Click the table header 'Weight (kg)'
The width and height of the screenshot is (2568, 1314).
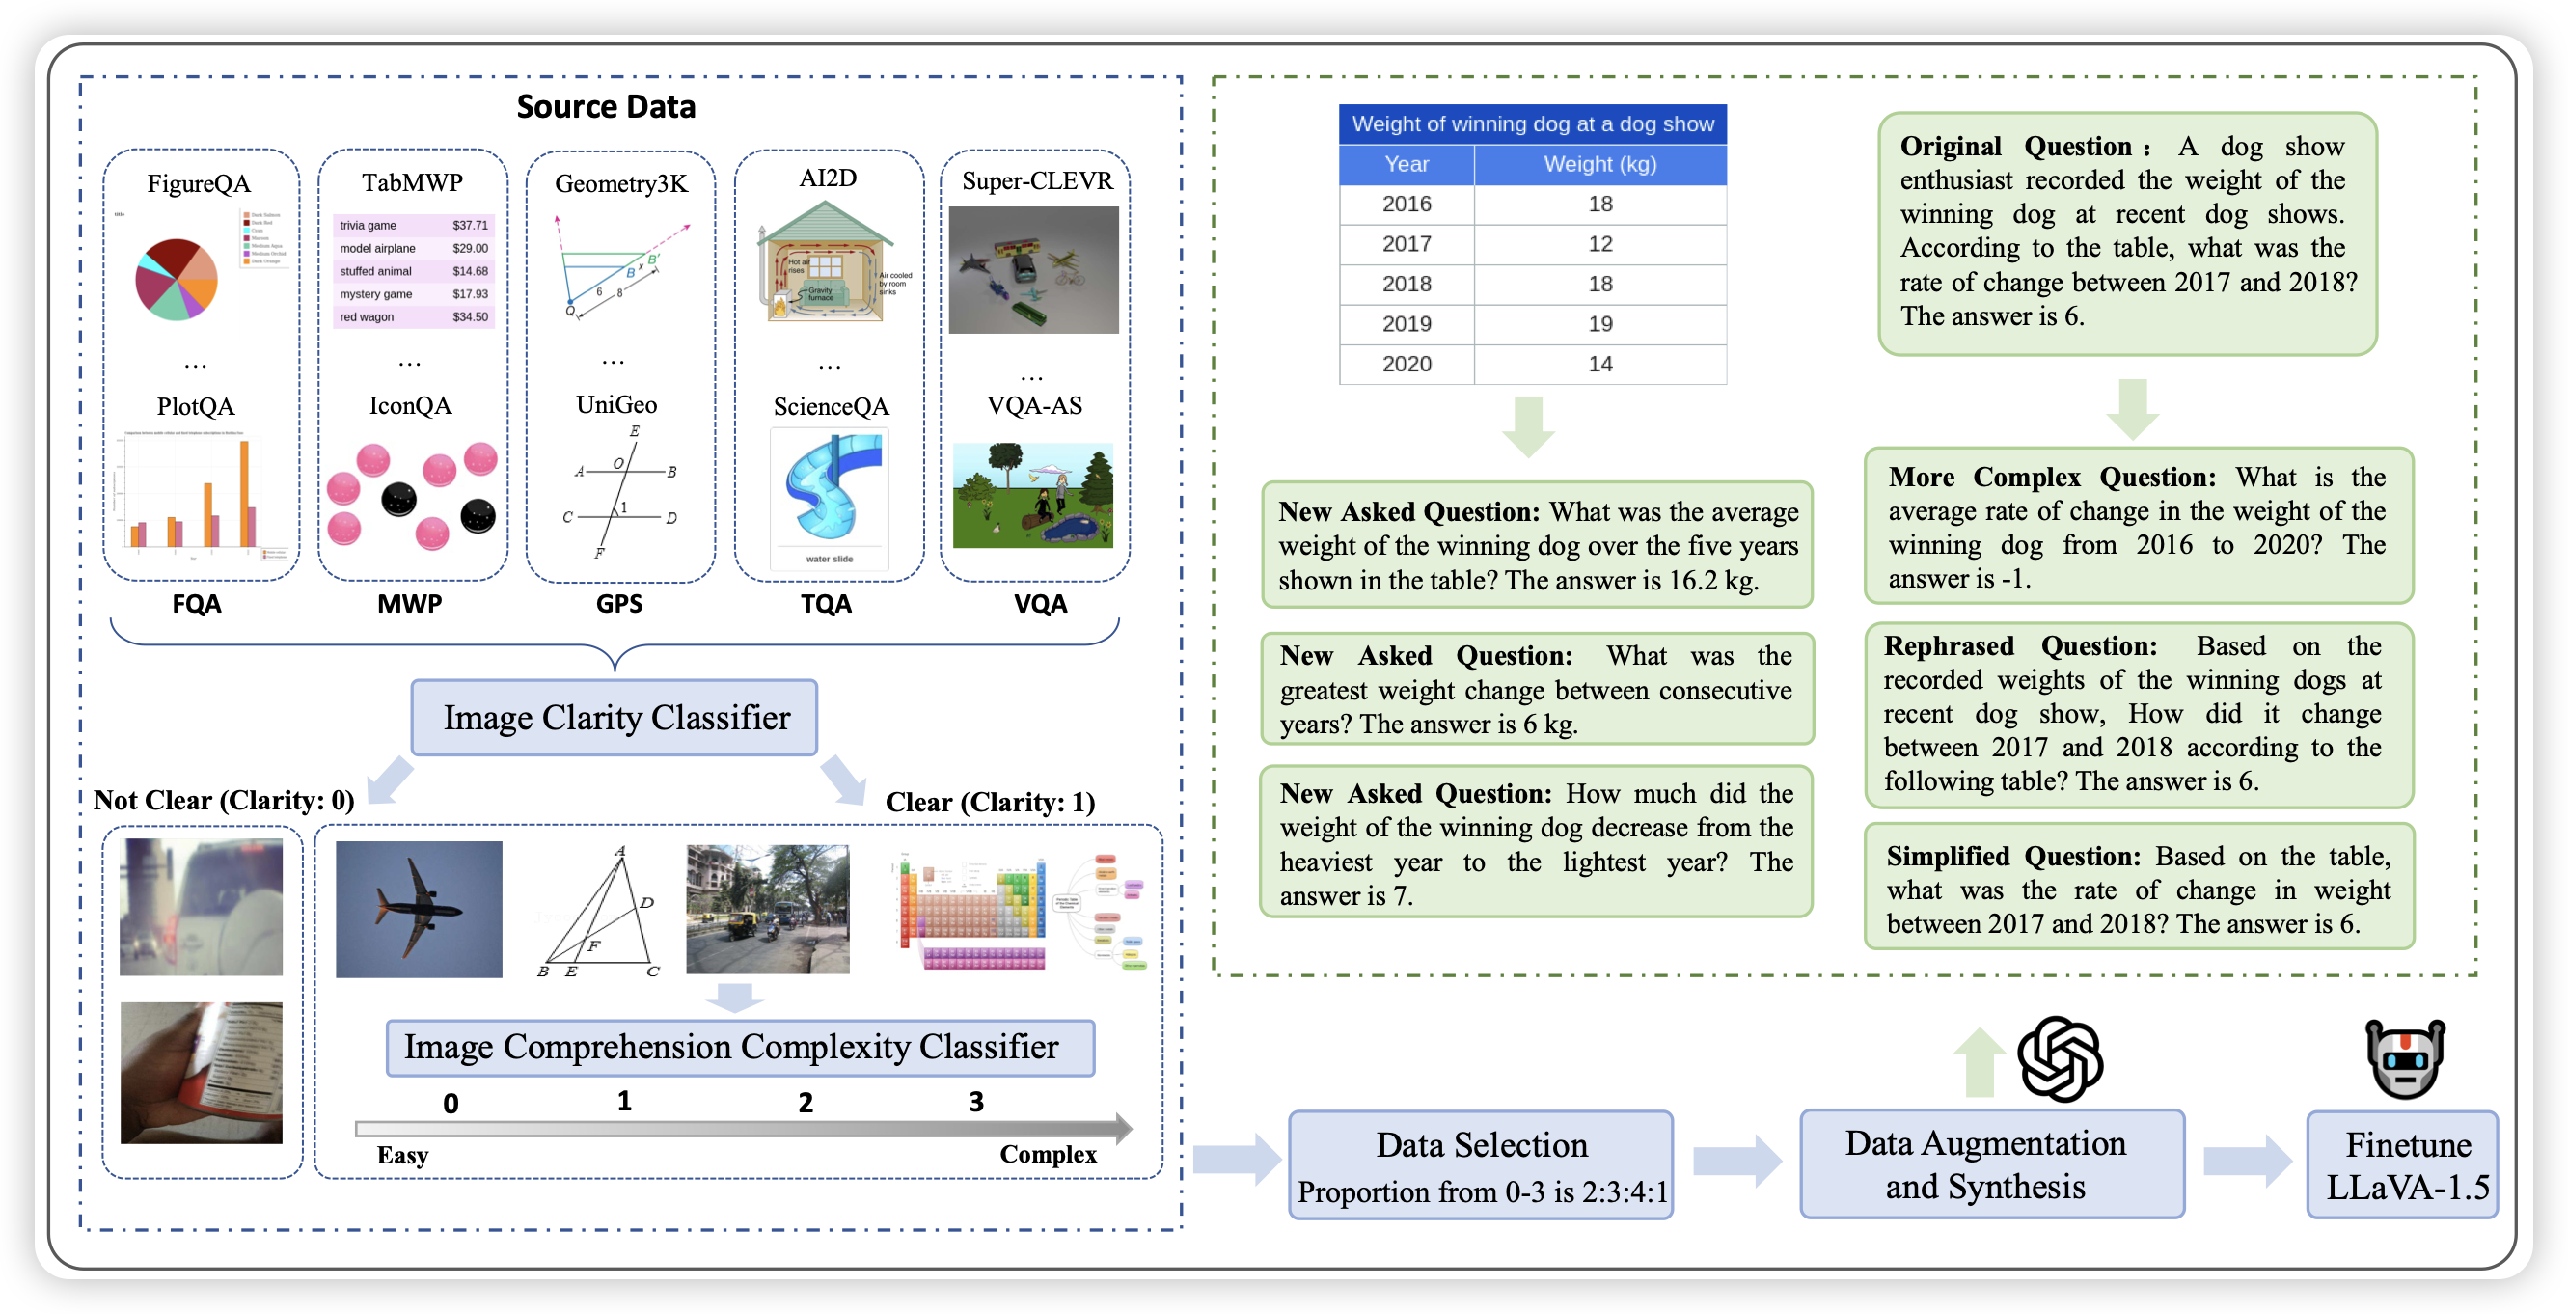[1599, 165]
